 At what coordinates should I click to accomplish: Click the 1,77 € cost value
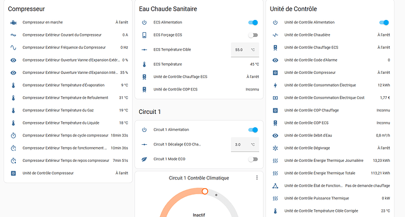[385, 98]
